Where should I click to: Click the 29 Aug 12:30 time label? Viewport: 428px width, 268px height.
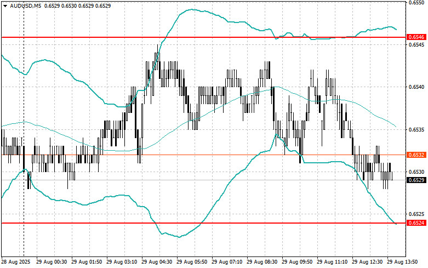tap(367, 262)
